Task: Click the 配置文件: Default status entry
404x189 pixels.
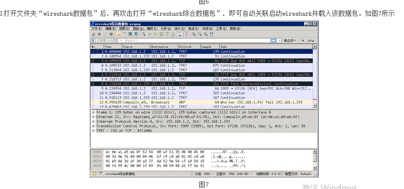Action: pos(298,174)
